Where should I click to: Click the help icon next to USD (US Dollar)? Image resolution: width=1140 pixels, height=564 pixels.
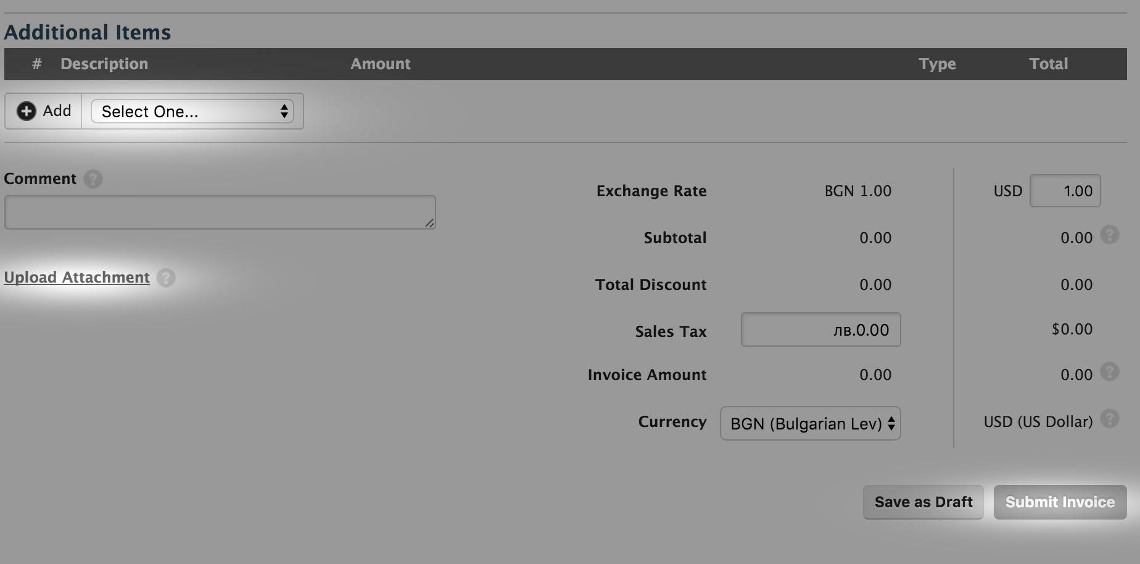click(x=1110, y=419)
